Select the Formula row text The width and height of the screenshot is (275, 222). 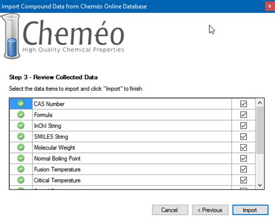[43, 115]
